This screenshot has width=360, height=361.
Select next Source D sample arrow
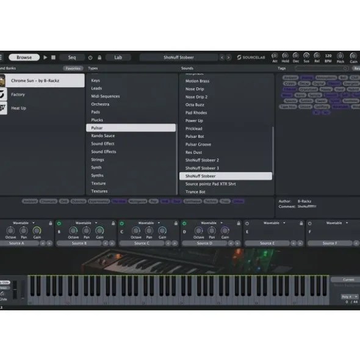coord(237,243)
